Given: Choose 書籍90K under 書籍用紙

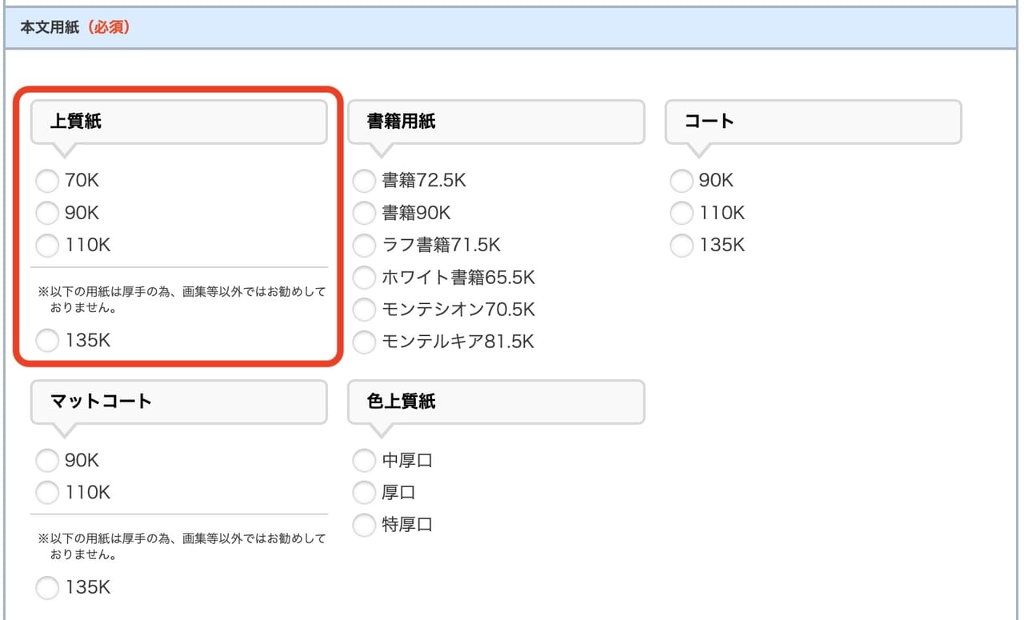Looking at the screenshot, I should coord(364,213).
